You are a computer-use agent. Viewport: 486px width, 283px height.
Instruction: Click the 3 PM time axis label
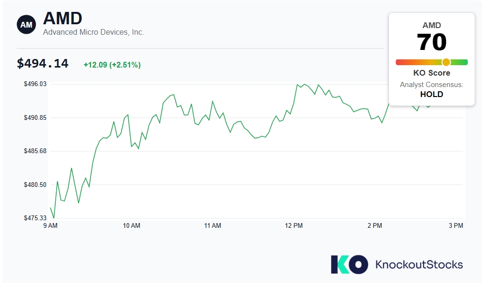pos(456,226)
